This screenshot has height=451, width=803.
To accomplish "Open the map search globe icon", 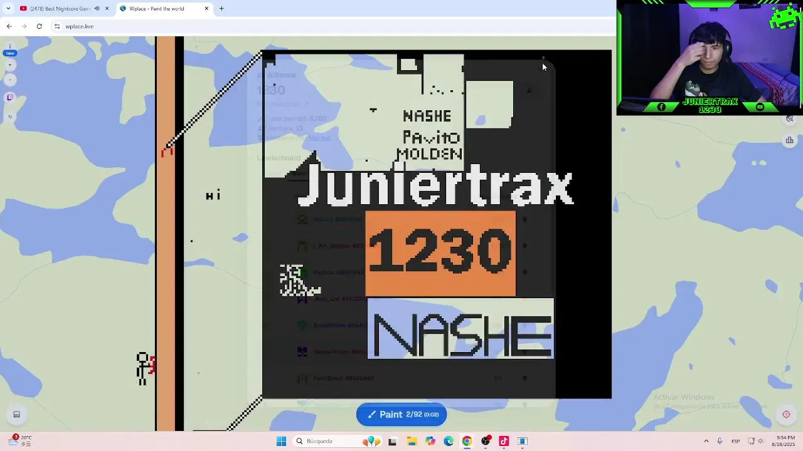I will pyautogui.click(x=789, y=118).
